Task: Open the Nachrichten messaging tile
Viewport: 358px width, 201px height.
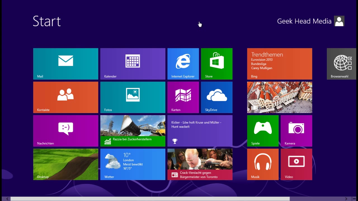Action: coord(66,131)
